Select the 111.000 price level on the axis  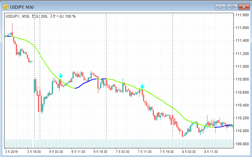tap(242, 67)
